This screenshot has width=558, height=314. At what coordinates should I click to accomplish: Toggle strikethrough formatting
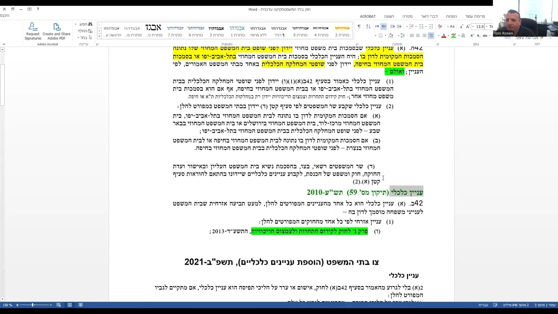[485, 35]
